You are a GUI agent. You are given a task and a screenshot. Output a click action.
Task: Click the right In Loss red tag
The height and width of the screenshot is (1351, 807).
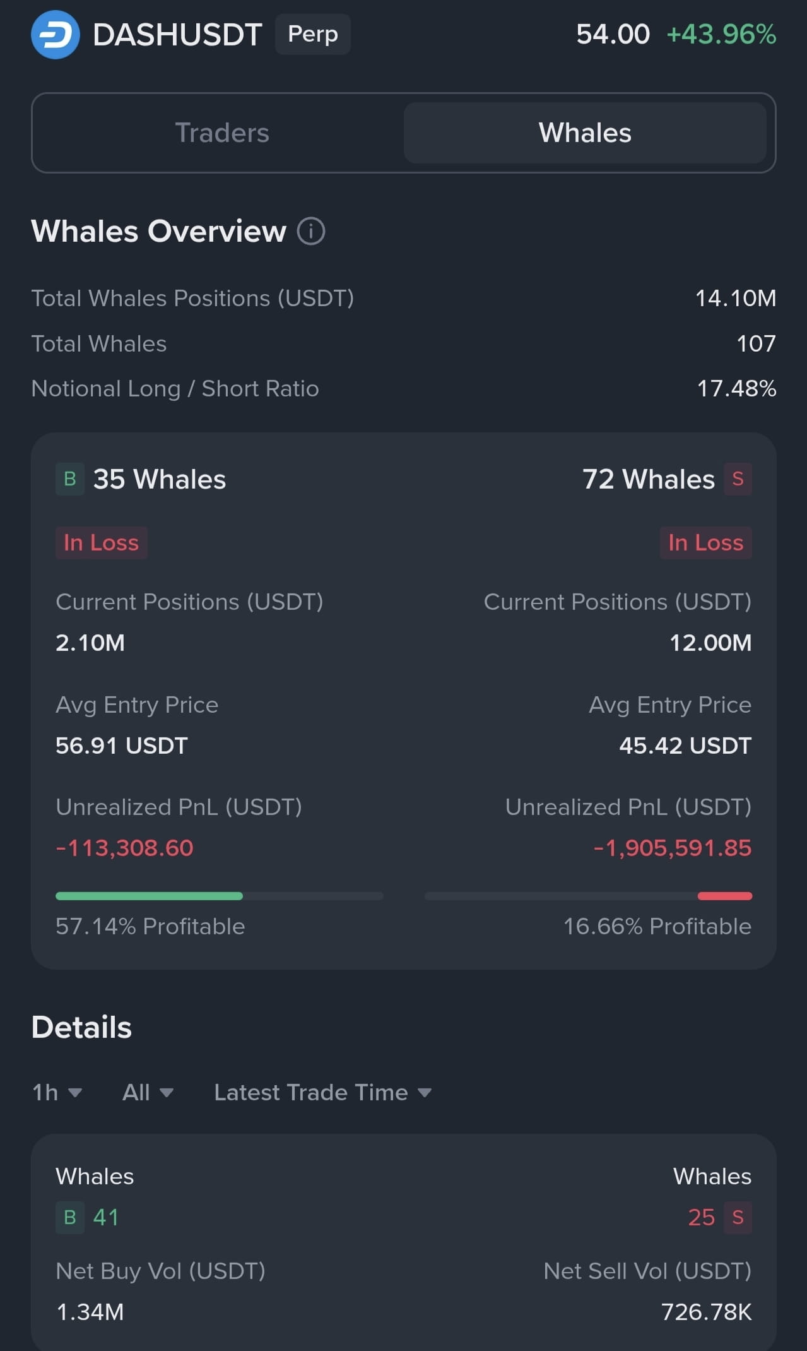coord(706,543)
